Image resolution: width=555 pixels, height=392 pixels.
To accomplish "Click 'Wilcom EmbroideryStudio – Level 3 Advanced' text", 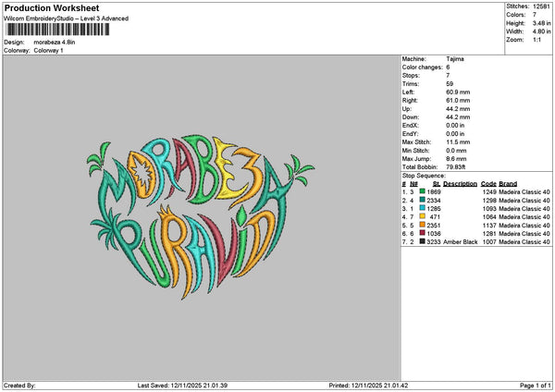I will (67, 18).
